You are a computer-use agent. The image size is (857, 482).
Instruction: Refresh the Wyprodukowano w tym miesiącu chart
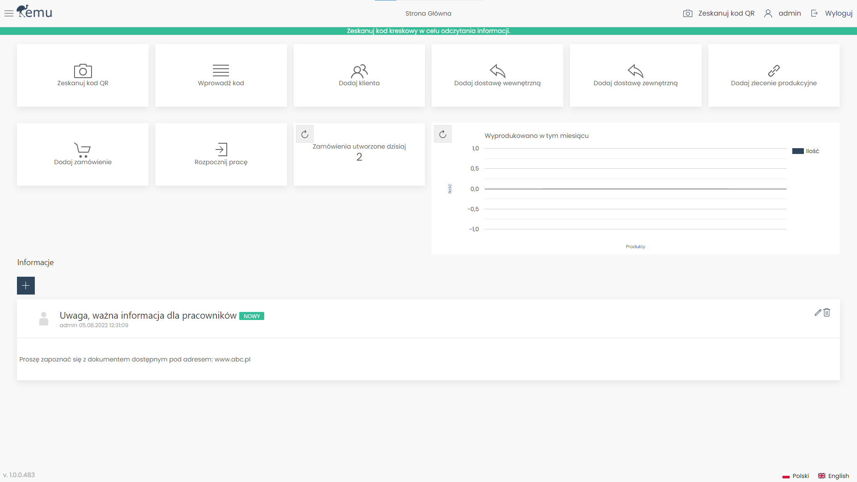coord(443,133)
